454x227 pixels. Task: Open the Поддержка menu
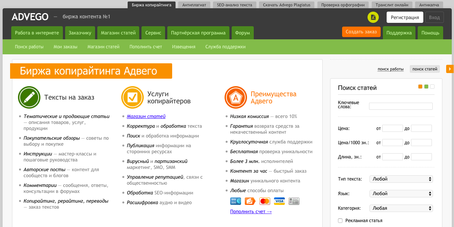[x=399, y=33]
